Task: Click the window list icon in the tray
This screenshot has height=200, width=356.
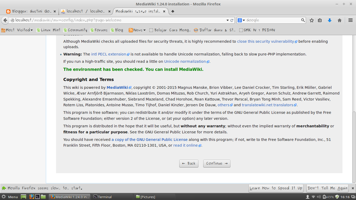Action: coord(353,197)
